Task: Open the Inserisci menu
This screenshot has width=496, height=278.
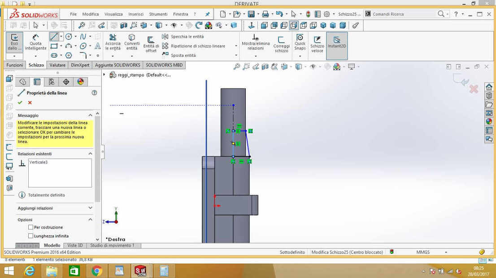Action: [x=136, y=14]
